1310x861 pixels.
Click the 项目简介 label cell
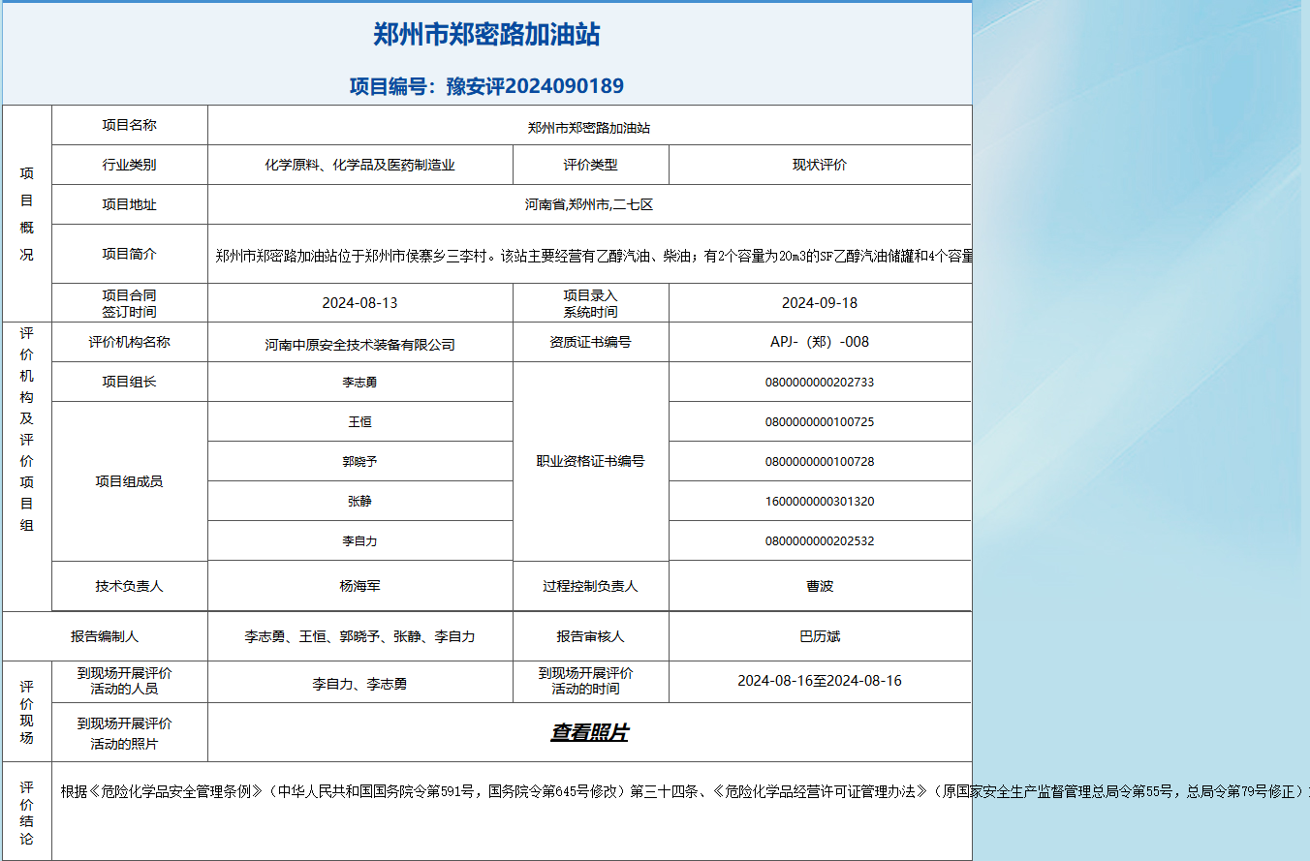[129, 254]
